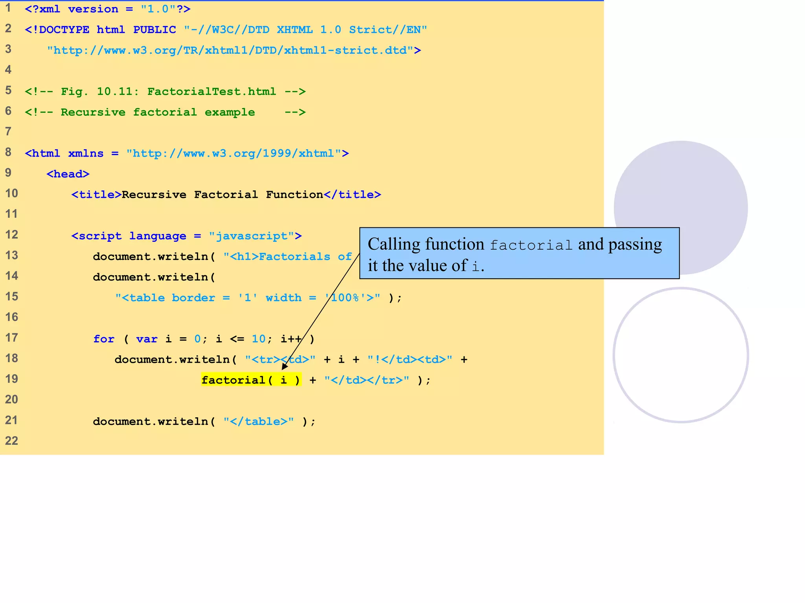Click the script language tag line
Viewport: 805px width, 603px height.
pyautogui.click(x=186, y=236)
